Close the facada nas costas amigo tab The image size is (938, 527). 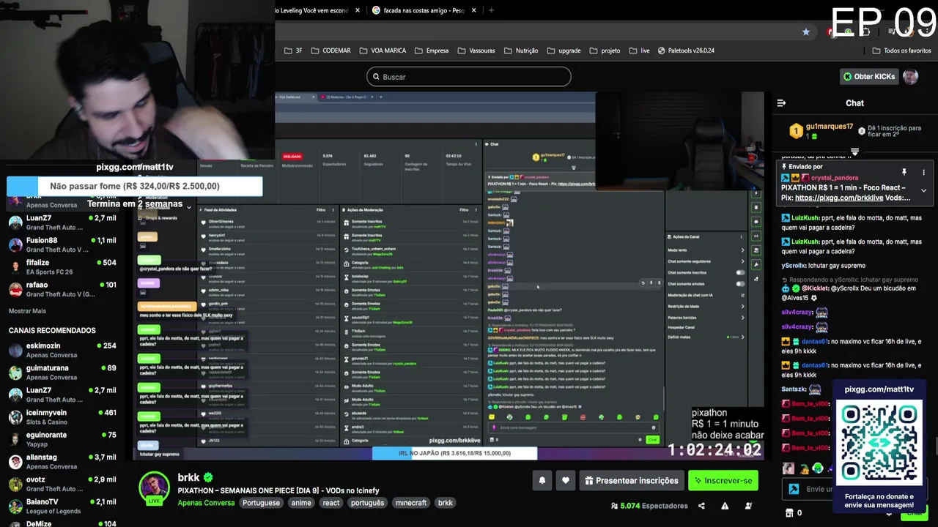474,10
